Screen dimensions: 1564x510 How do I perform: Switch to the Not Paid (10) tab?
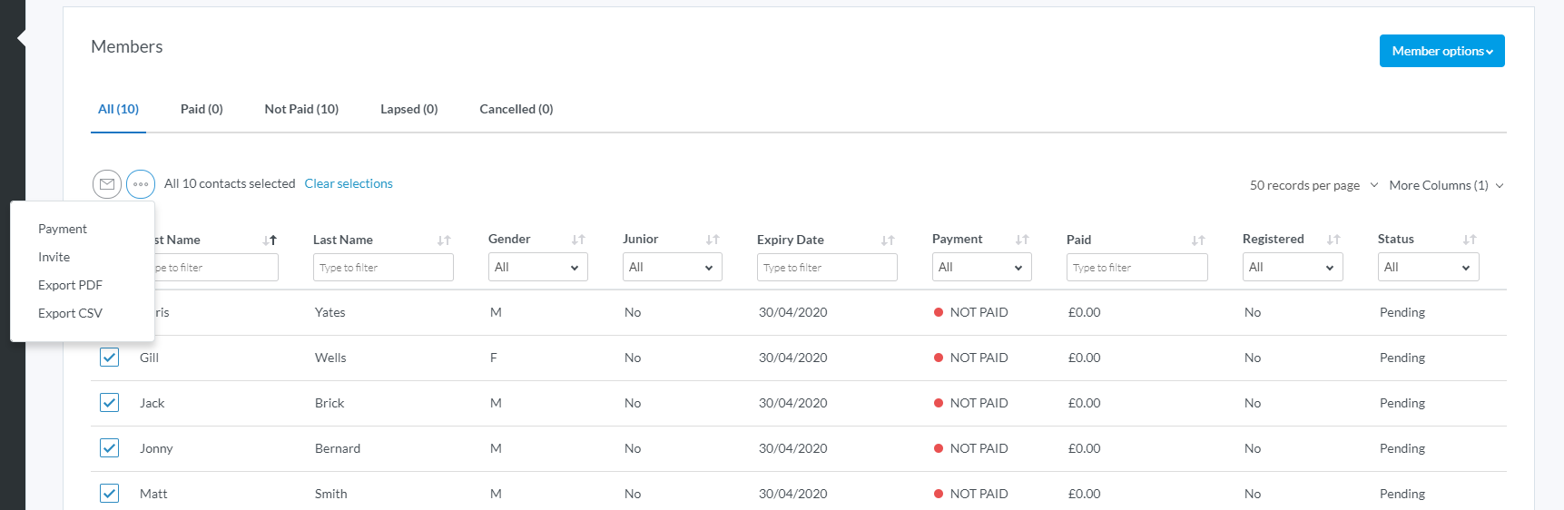click(x=301, y=109)
